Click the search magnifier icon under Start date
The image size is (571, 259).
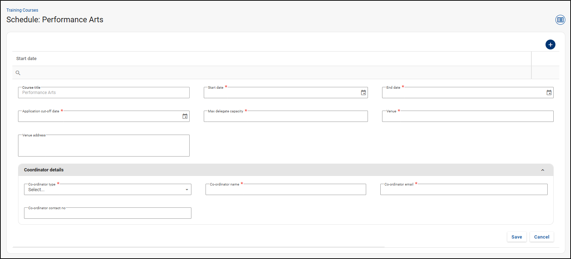tap(18, 73)
